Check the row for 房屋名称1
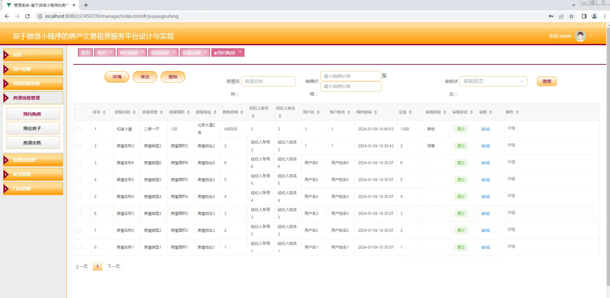Screen dimensions: 610x298 [79, 247]
